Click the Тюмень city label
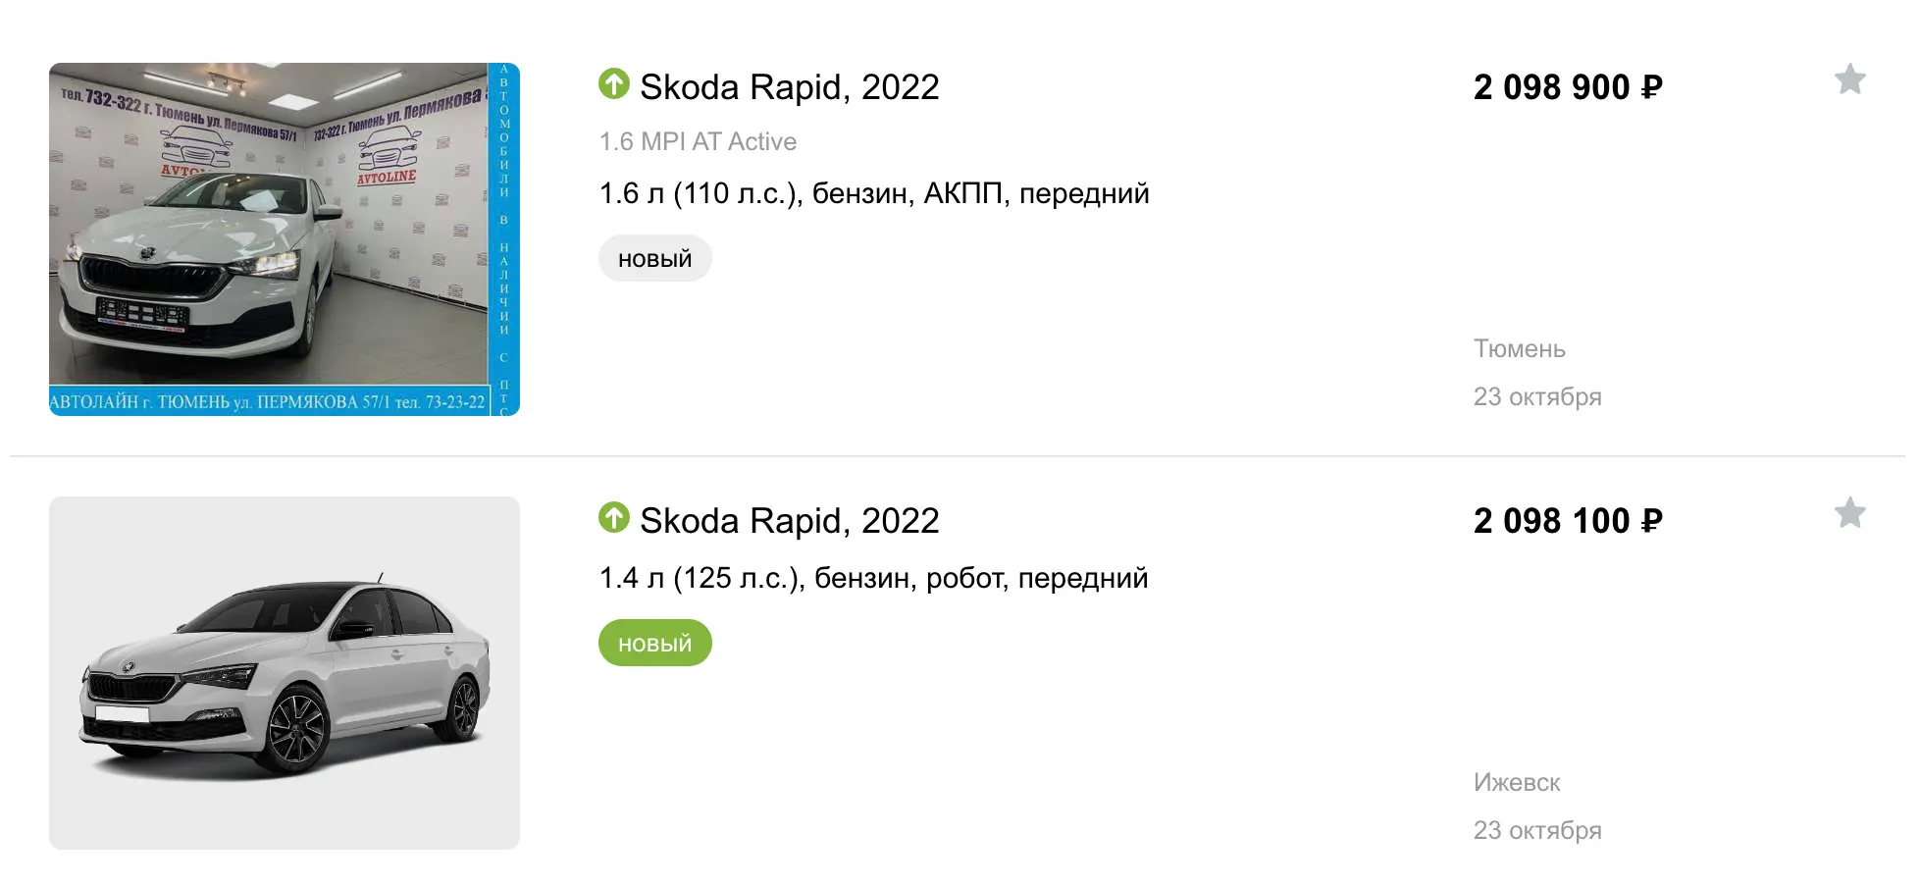The image size is (1919, 885). (1519, 349)
